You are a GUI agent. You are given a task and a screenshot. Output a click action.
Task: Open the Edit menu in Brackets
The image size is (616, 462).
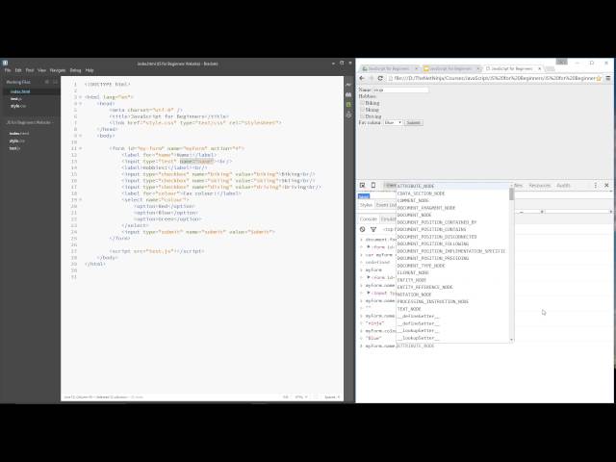pos(18,70)
